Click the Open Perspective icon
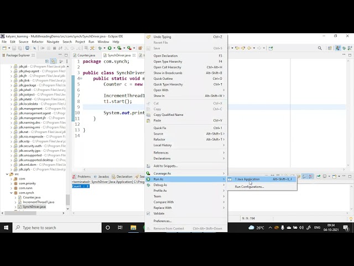 pos(330,48)
